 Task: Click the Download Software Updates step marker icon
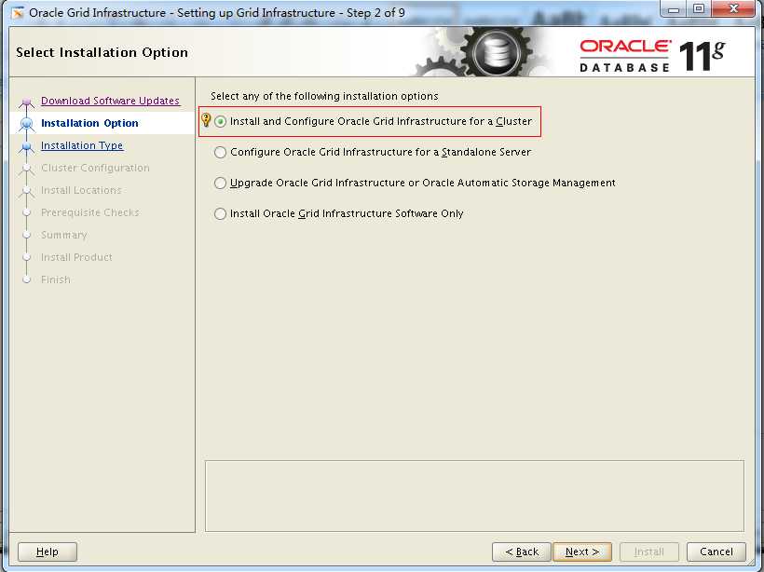(27, 102)
